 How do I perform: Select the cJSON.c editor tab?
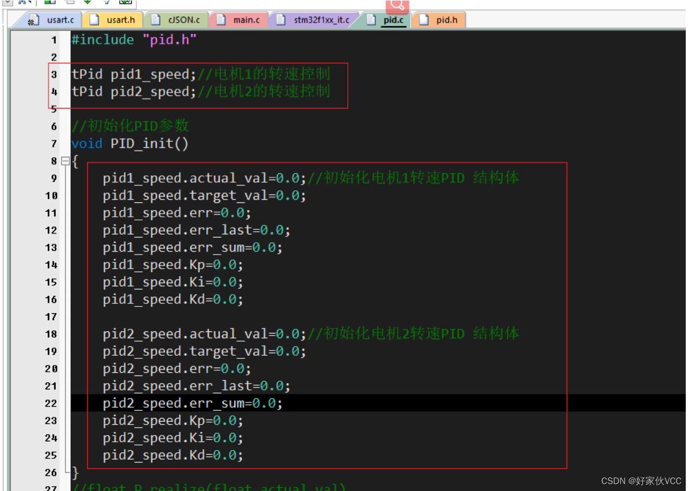[176, 20]
